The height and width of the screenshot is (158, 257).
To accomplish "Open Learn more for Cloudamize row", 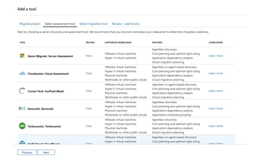I will click(x=216, y=73).
